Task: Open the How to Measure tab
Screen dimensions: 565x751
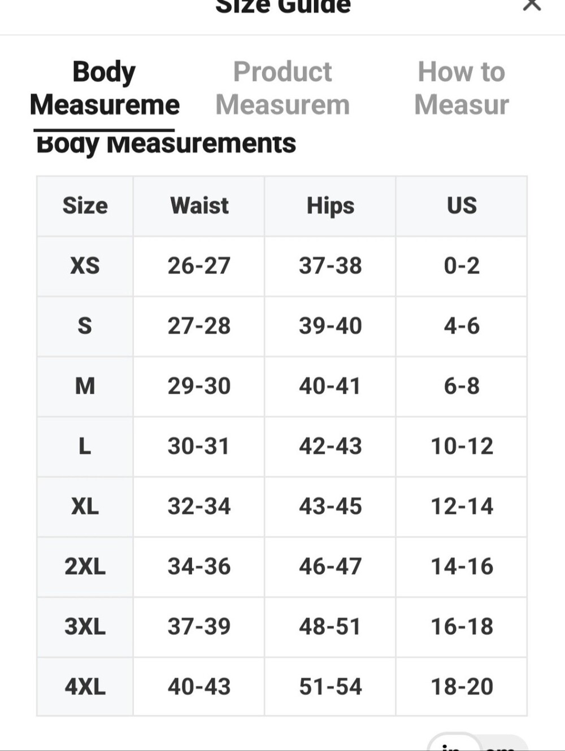Action: (462, 88)
